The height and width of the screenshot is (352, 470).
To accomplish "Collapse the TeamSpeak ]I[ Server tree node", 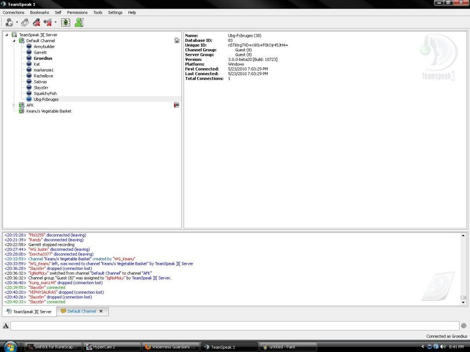I will coord(6,35).
